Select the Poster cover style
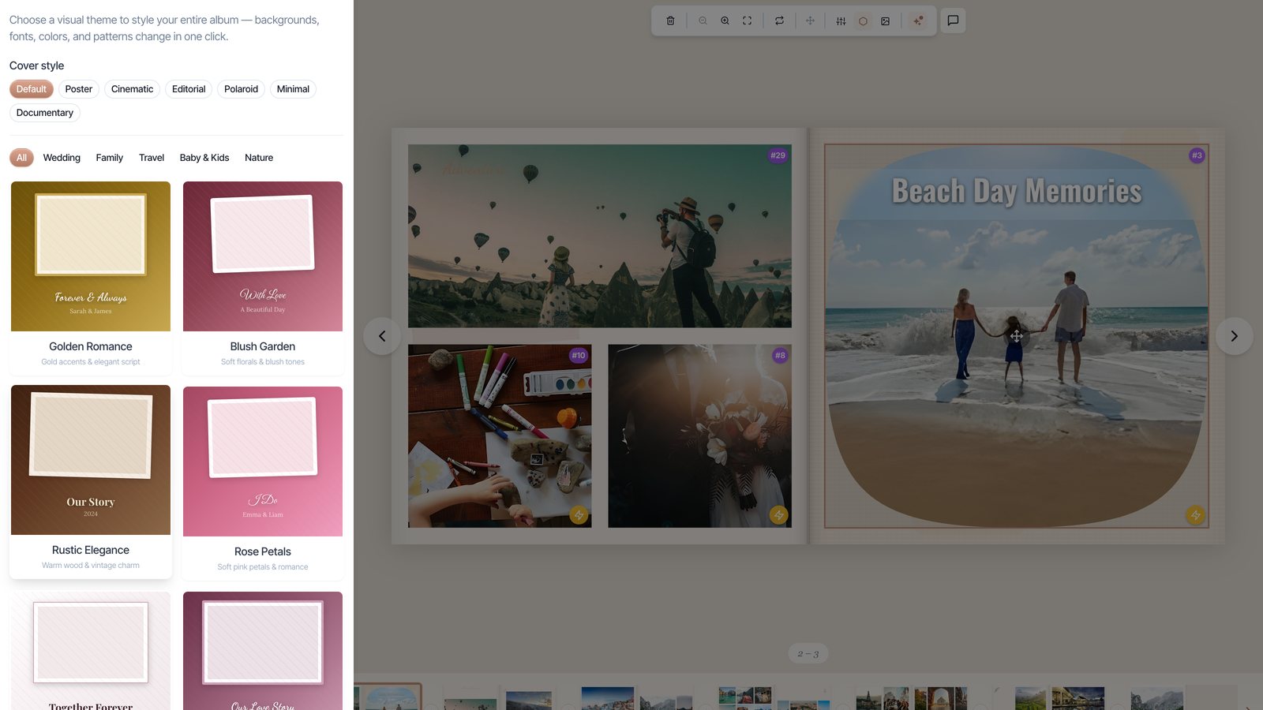This screenshot has height=710, width=1263. 79,89
